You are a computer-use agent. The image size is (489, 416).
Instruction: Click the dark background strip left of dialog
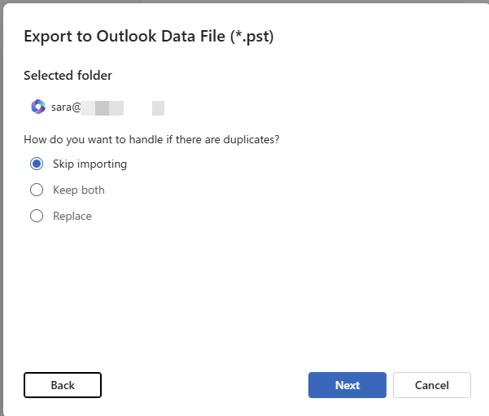tap(2, 204)
